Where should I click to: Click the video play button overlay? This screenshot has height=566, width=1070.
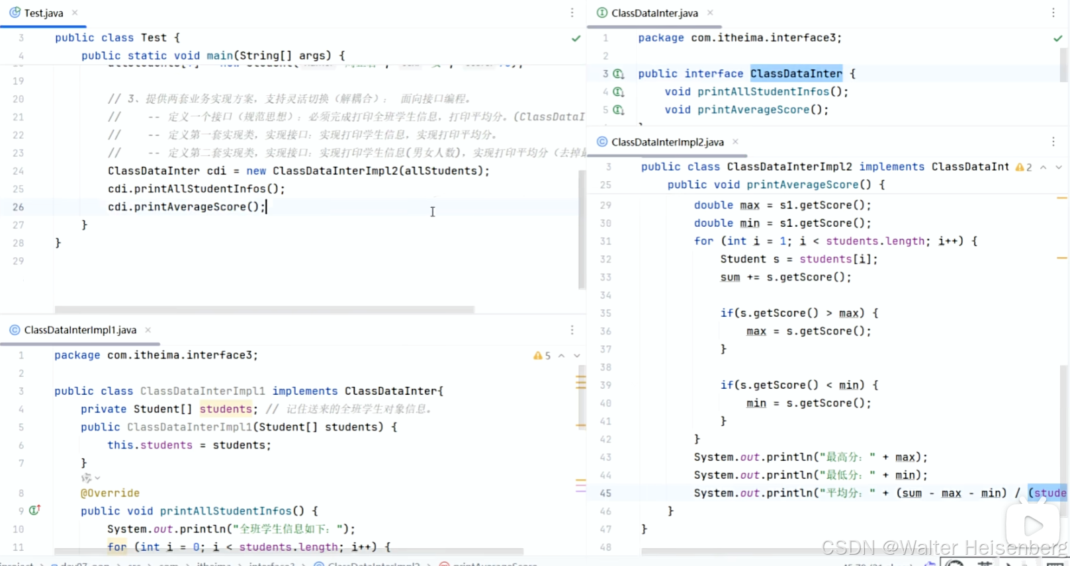1032,526
